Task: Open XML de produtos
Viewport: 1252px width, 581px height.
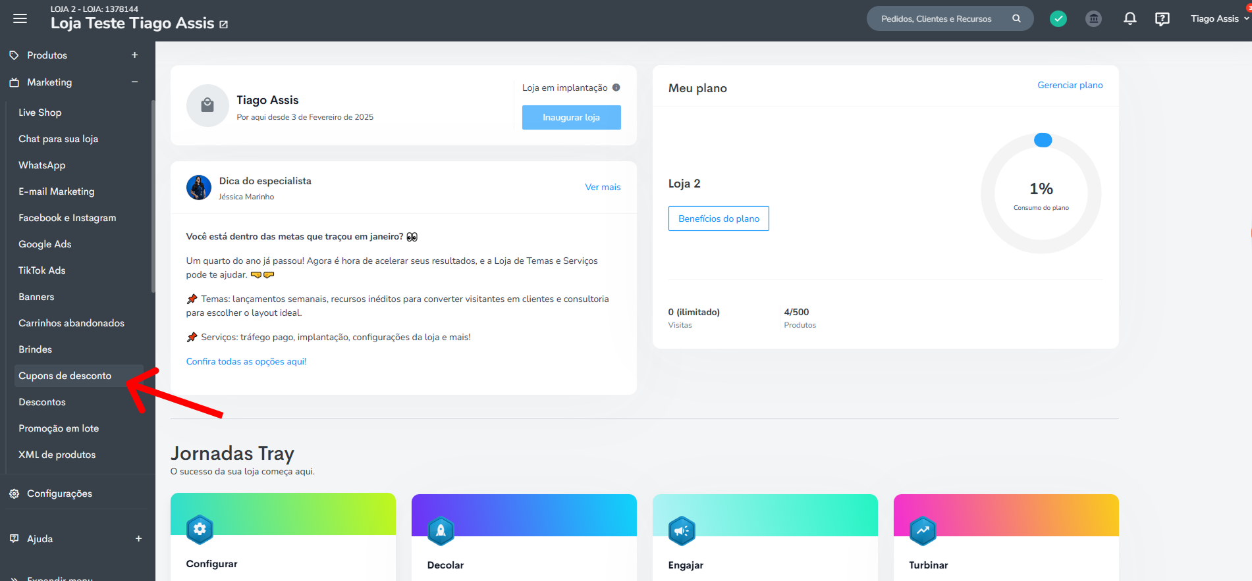Action: [x=57, y=455]
